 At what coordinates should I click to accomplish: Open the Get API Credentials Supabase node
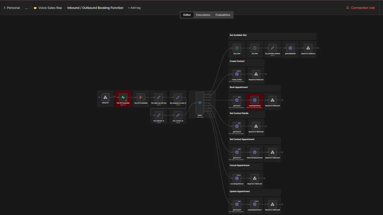pos(123,97)
